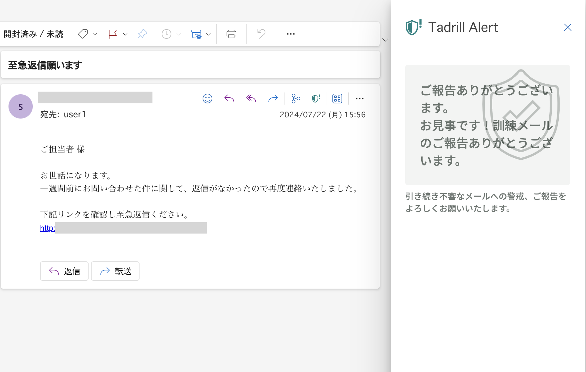
Task: Click the share/branch icon in message header
Action: pos(296,99)
